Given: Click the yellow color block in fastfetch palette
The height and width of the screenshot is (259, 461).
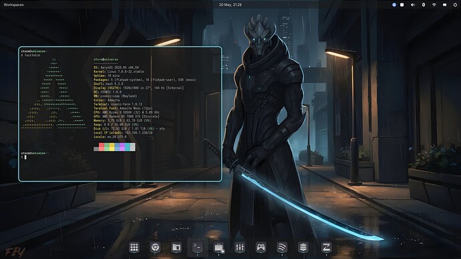Looking at the screenshot, I should pos(112,147).
